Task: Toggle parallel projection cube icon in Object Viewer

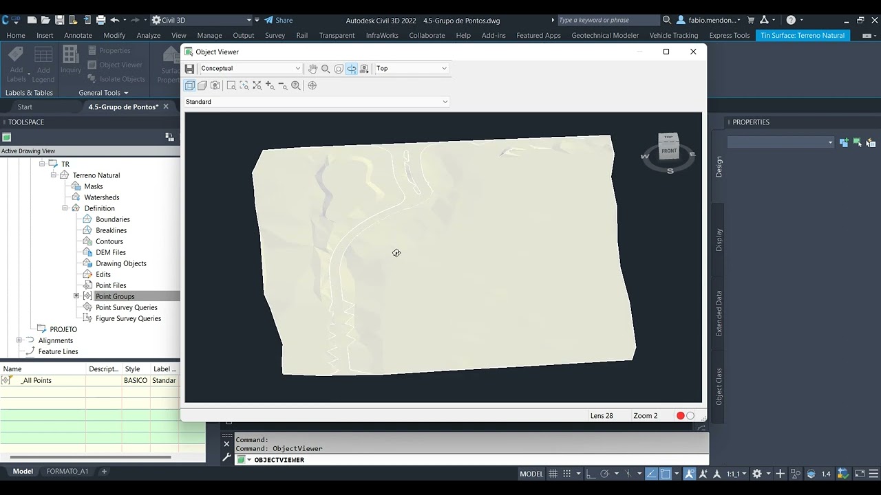Action: coord(190,85)
